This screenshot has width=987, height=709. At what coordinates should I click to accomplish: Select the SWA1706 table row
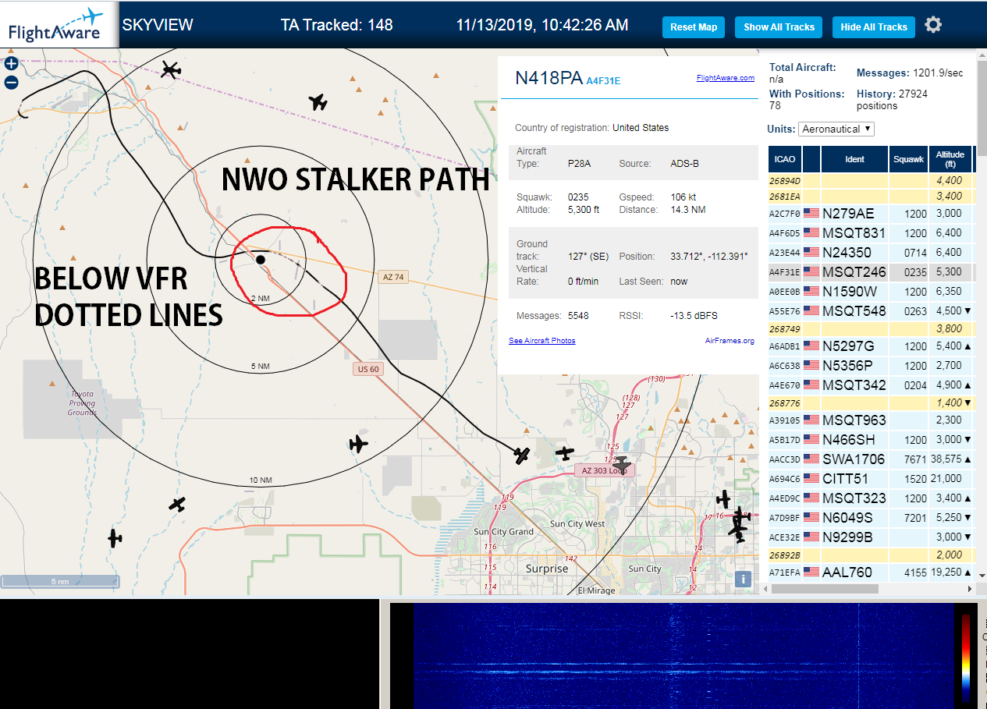(x=870, y=459)
